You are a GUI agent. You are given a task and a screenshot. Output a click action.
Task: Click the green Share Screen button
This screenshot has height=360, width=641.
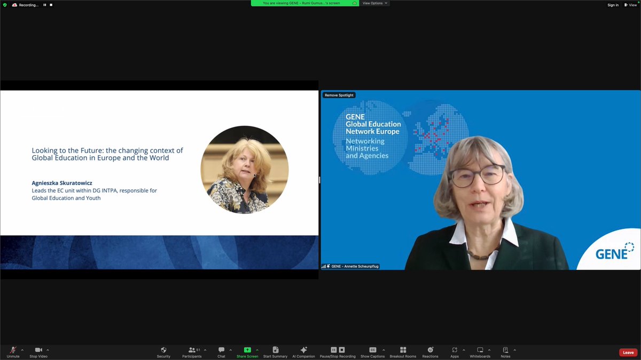pyautogui.click(x=247, y=352)
